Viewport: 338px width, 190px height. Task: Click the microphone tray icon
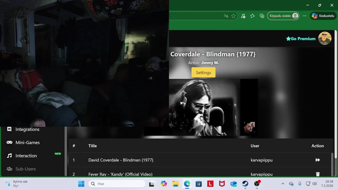pos(300,184)
